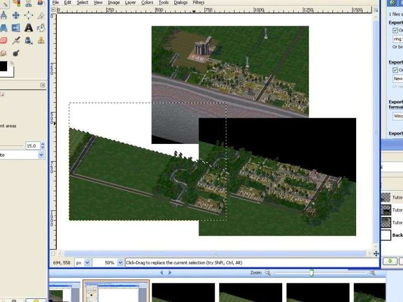The image size is (403, 302).
Task: Click the black foreground color swatch
Action: (4, 66)
